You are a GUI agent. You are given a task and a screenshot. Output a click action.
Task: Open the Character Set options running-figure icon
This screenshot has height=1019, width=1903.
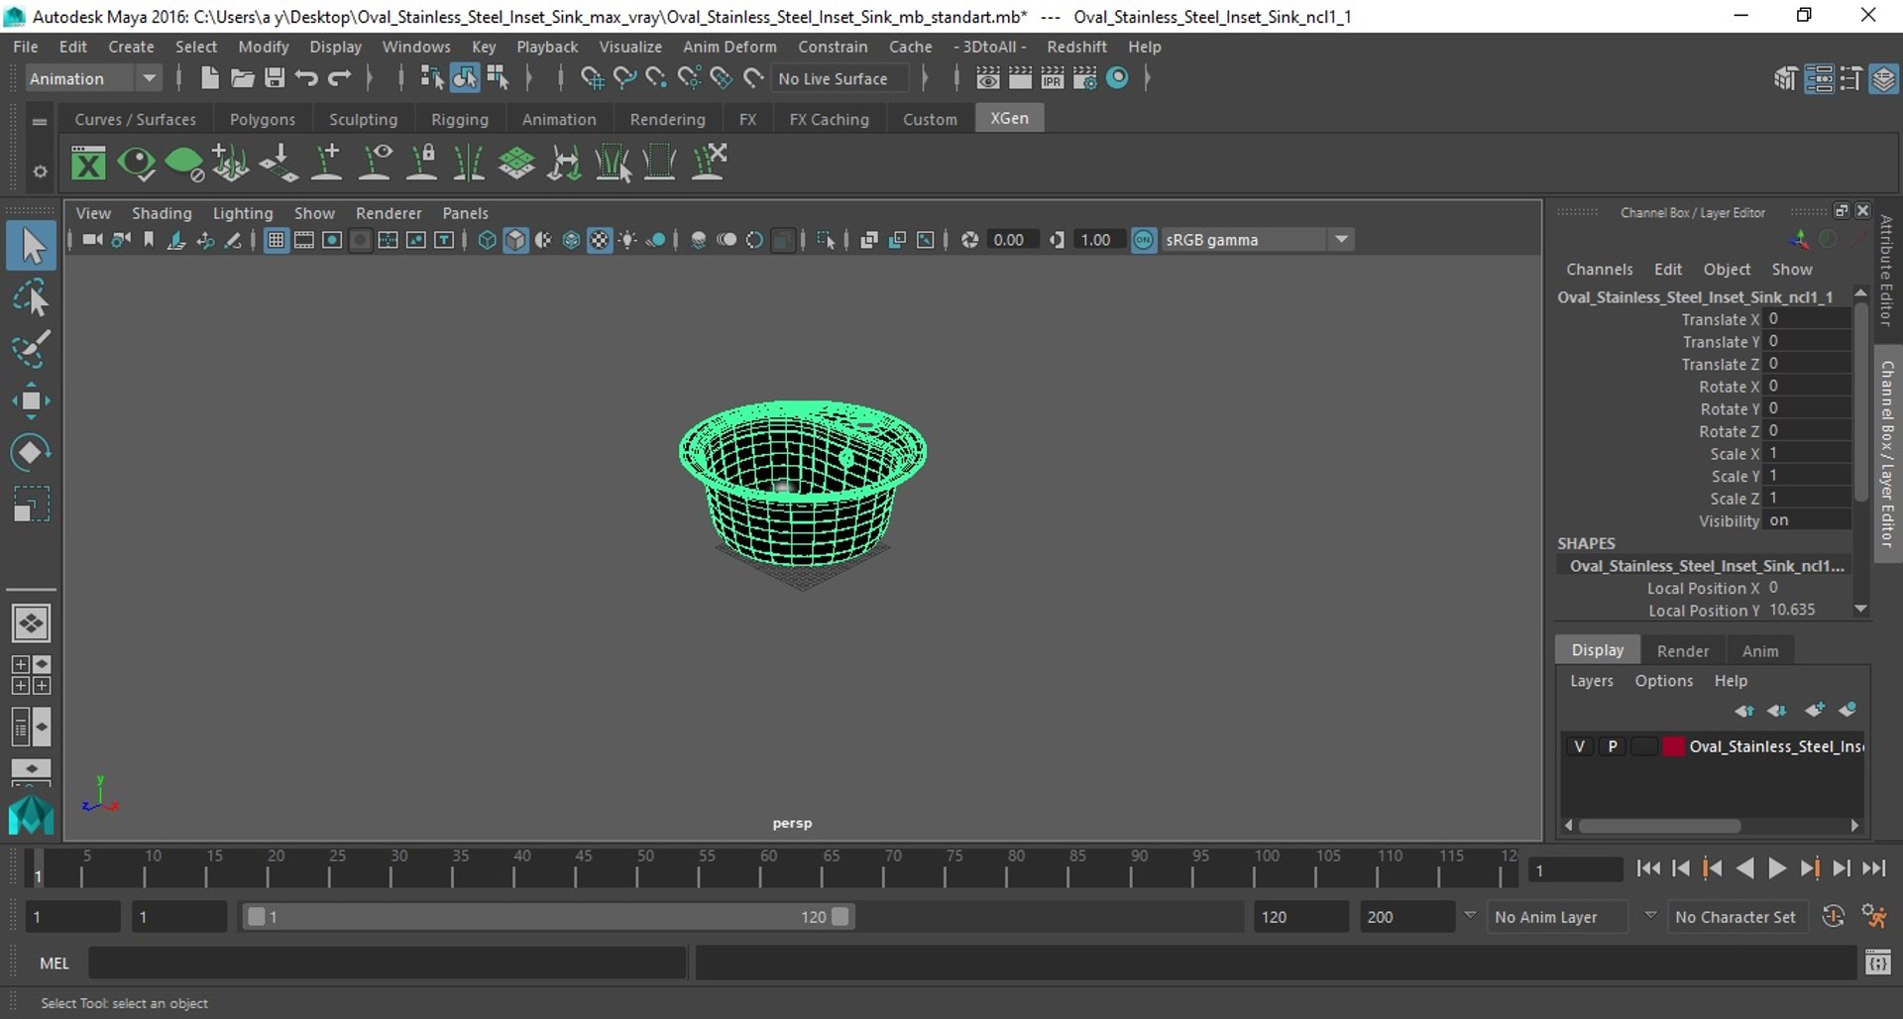coord(1873,917)
